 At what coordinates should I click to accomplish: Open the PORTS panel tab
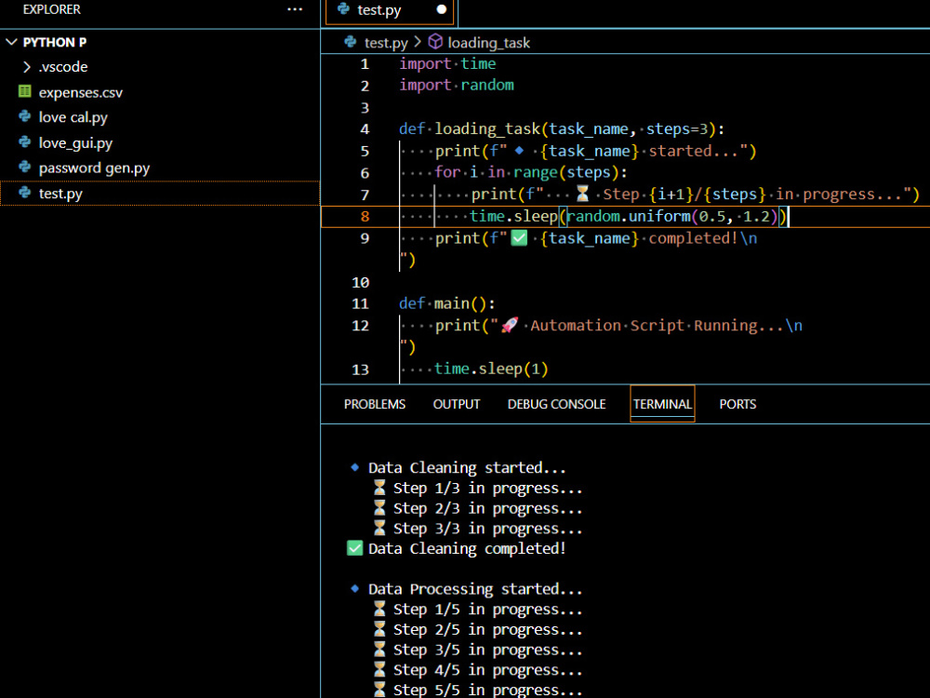737,404
